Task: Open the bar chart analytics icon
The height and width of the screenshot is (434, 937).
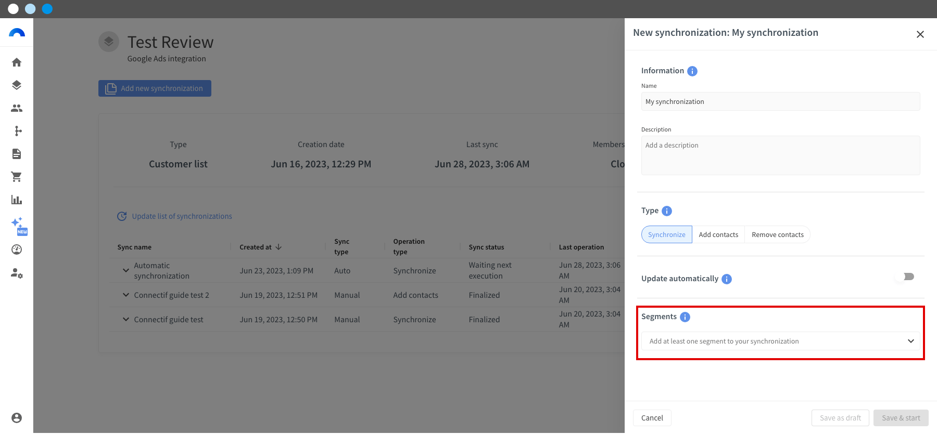Action: [x=17, y=200]
